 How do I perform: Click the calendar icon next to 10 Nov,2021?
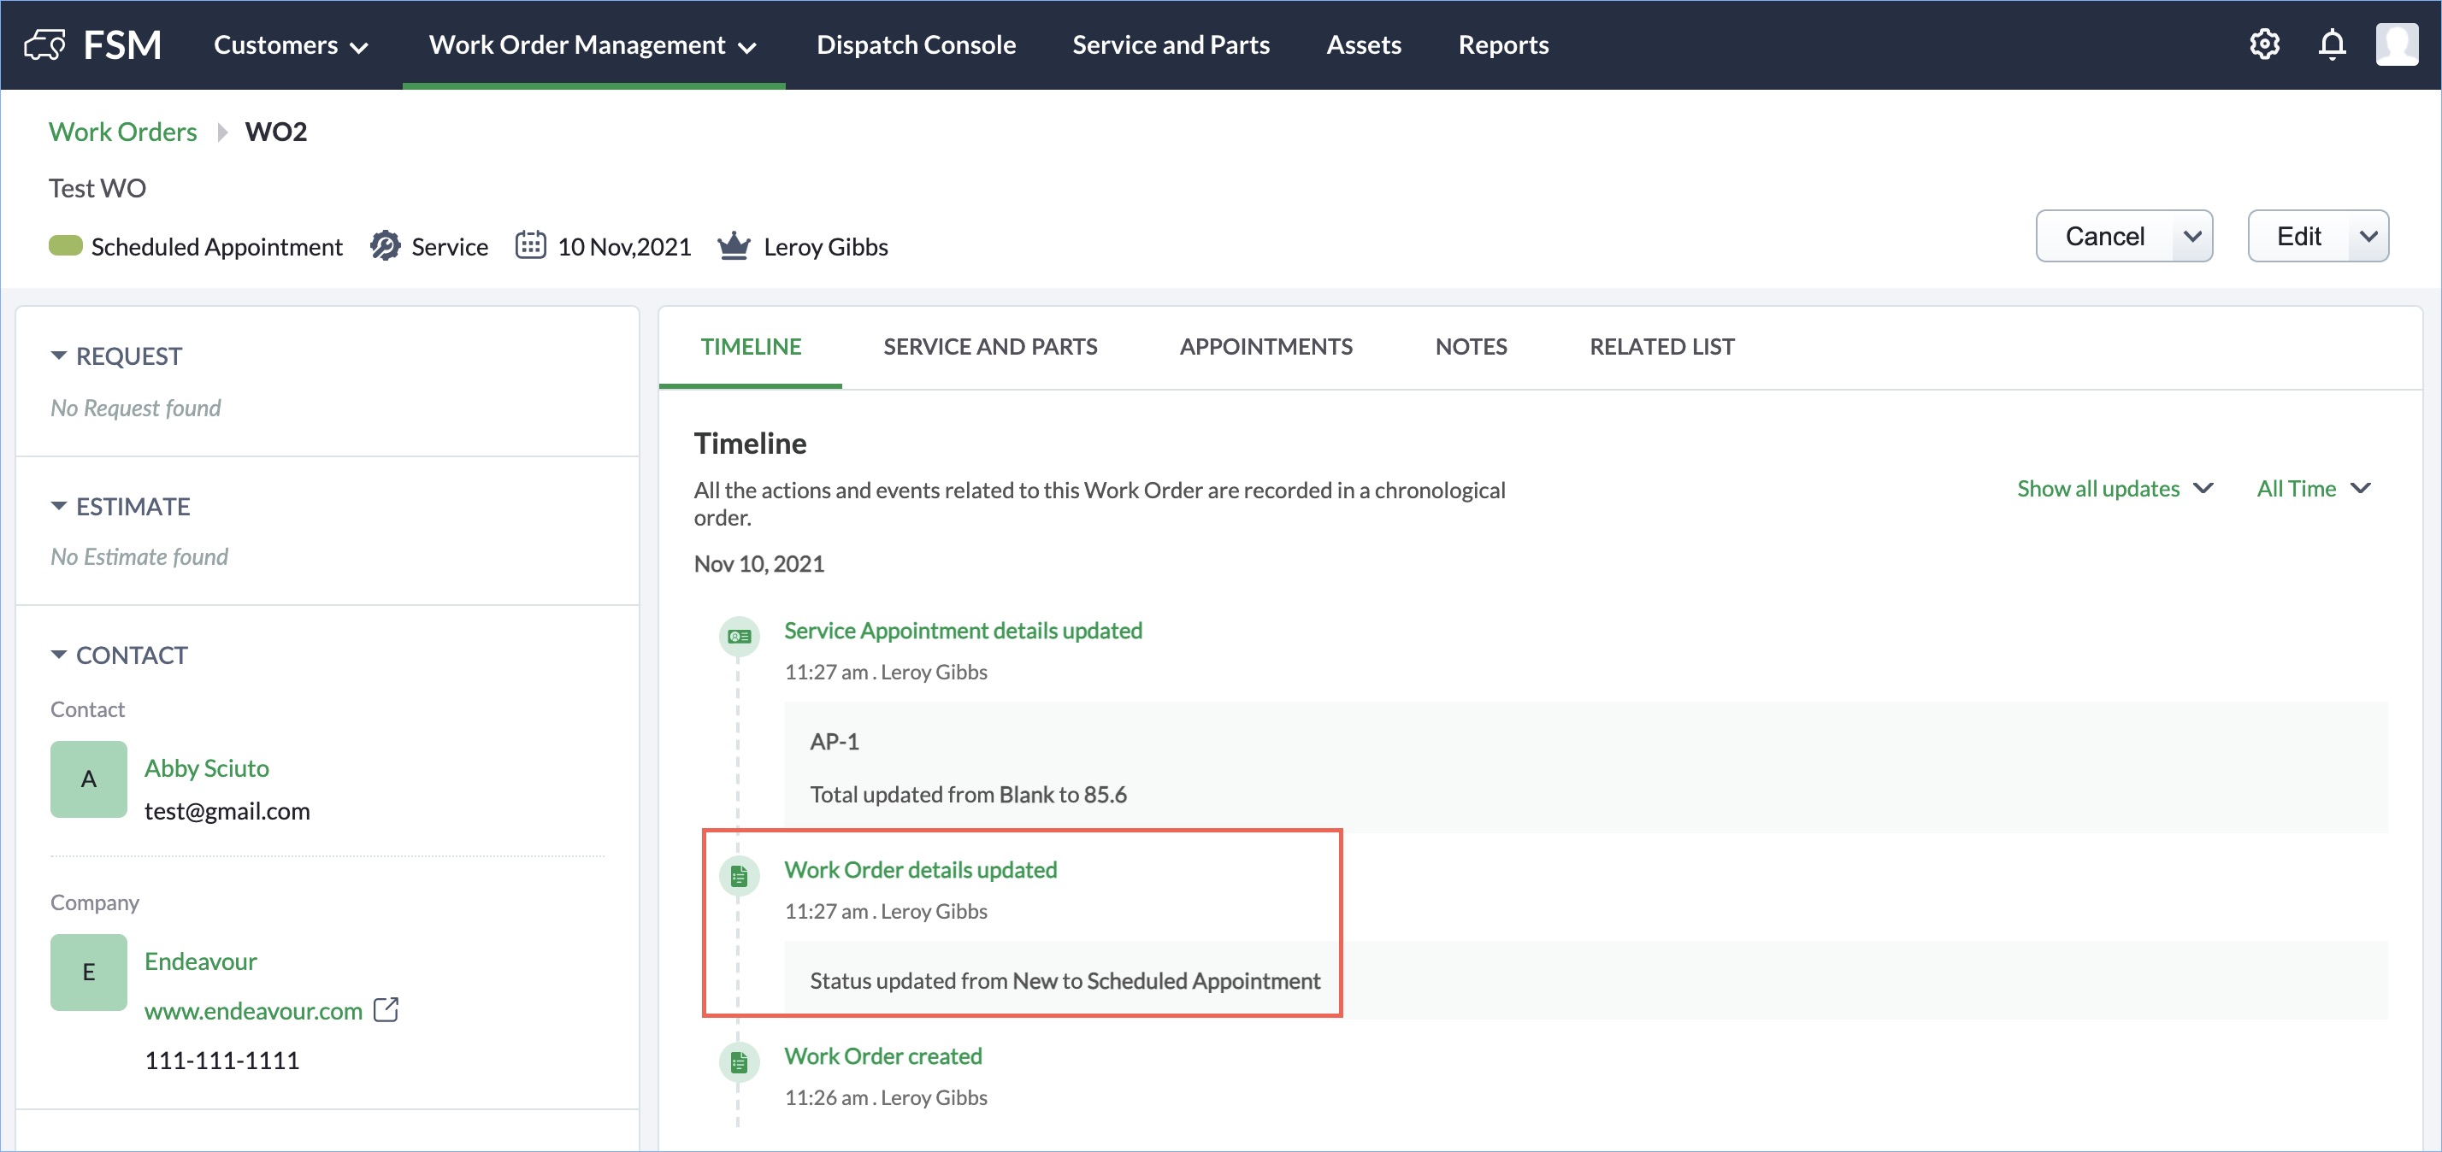(x=530, y=245)
